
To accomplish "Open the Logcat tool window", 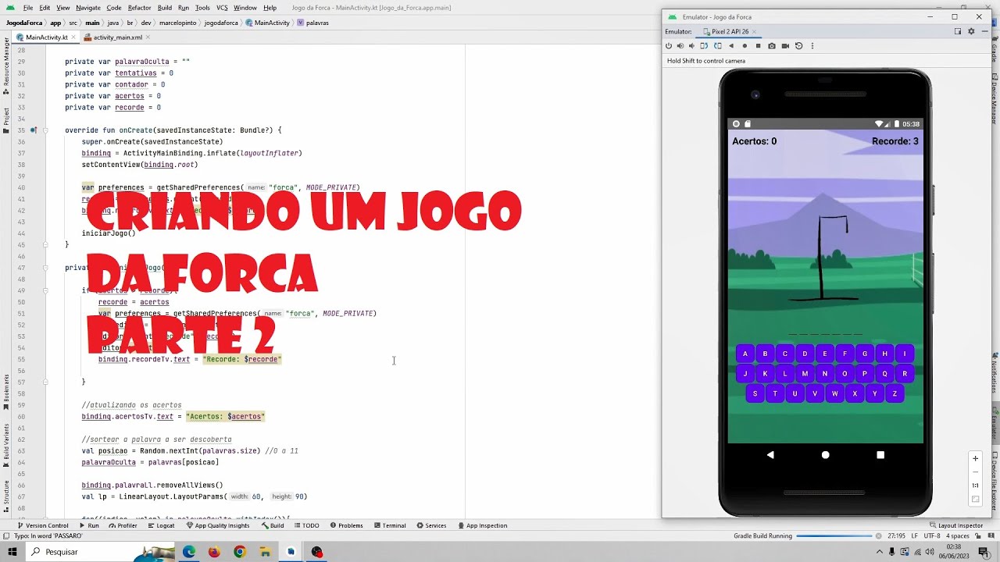I will (x=160, y=525).
